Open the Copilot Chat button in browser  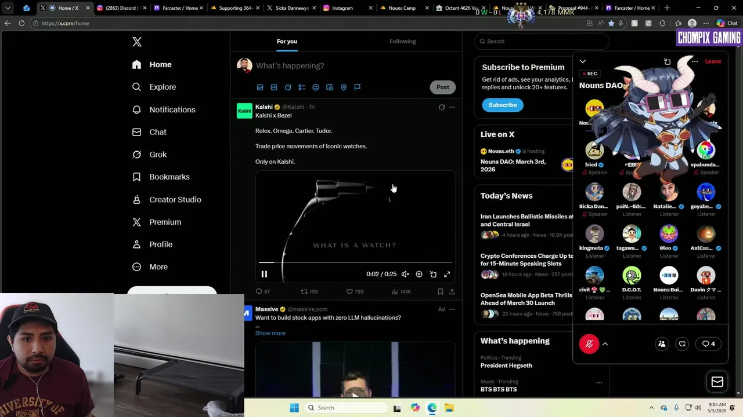(x=727, y=23)
